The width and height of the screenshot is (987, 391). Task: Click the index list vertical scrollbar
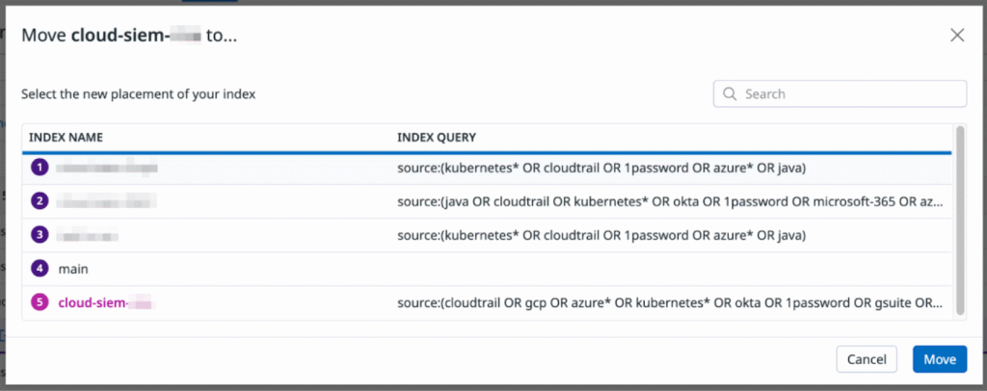pyautogui.click(x=960, y=220)
